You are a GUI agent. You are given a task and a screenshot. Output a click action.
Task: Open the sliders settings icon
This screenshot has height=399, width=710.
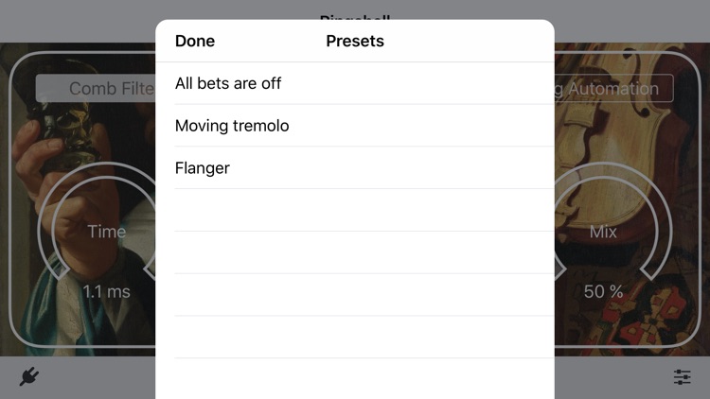tap(682, 376)
